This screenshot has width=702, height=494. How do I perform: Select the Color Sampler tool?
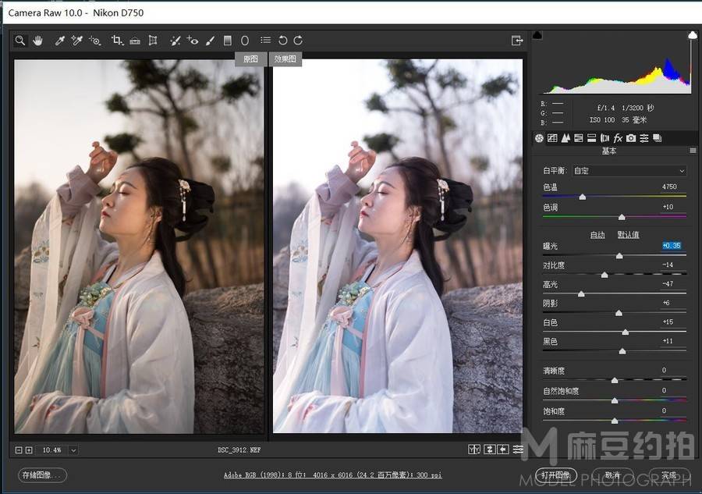click(x=76, y=41)
